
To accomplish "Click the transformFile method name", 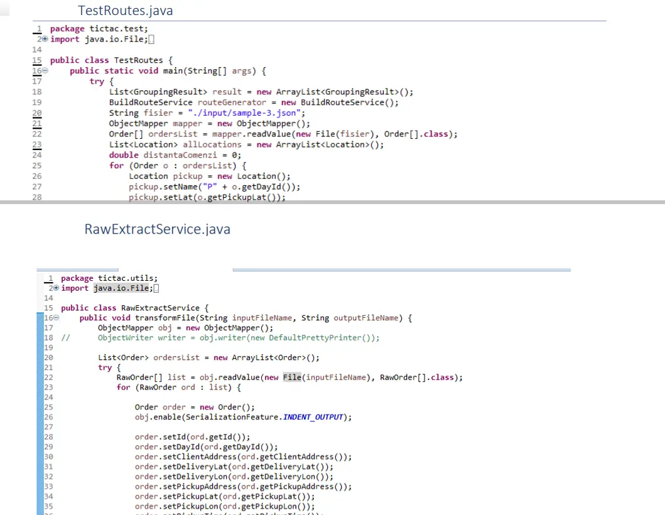I will 160,318.
